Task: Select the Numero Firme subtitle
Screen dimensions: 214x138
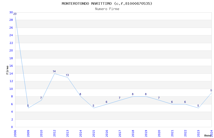Action: pyautogui.click(x=107, y=9)
